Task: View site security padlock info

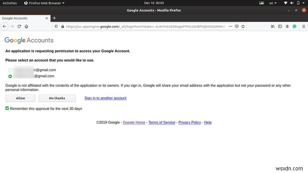Action: coord(62,26)
